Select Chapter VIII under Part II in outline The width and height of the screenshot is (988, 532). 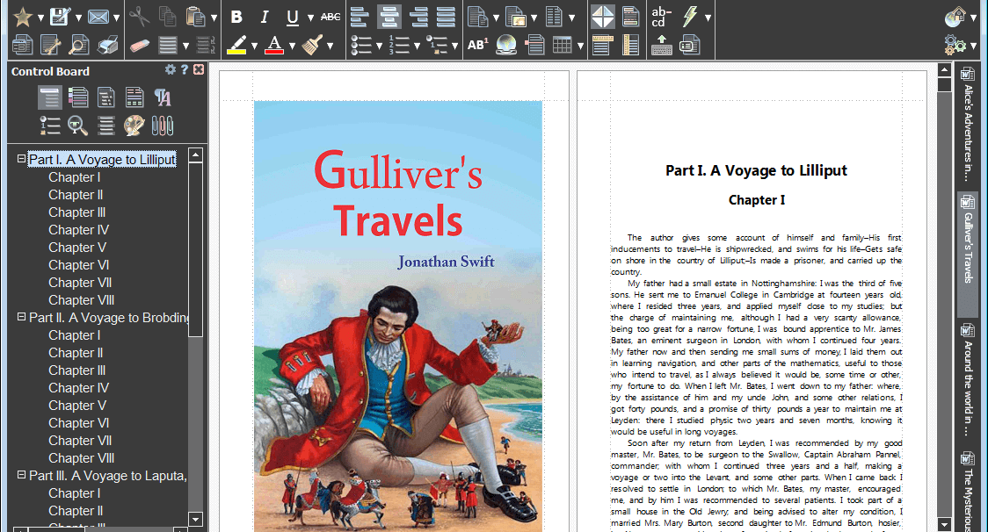tap(81, 458)
